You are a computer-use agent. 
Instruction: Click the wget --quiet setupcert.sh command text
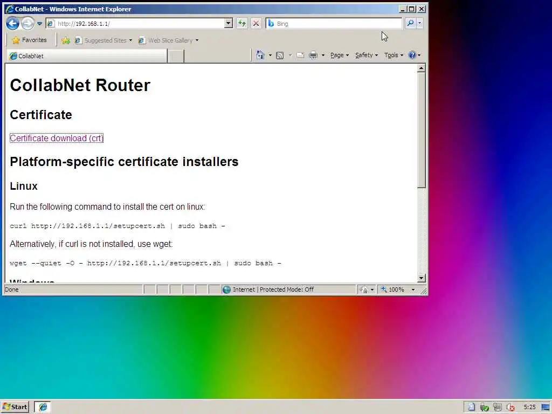(146, 263)
